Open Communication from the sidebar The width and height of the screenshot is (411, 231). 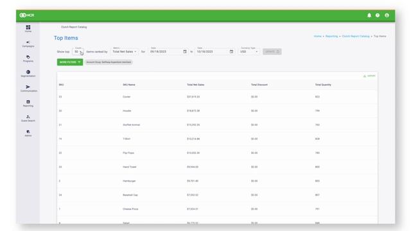tap(28, 89)
